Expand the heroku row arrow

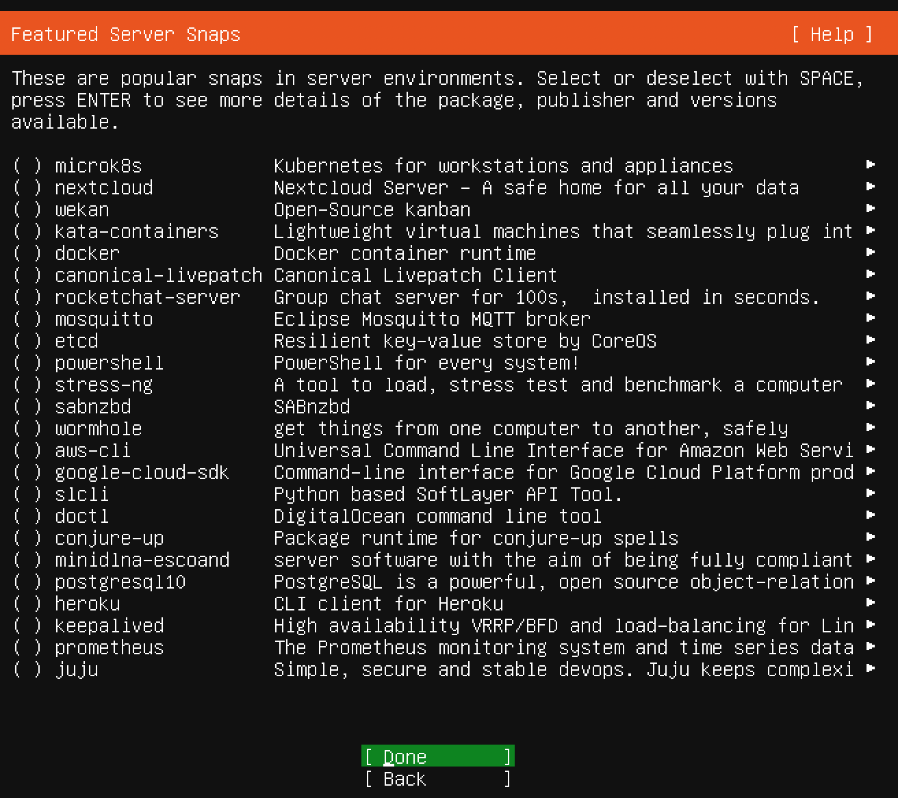[x=871, y=602]
